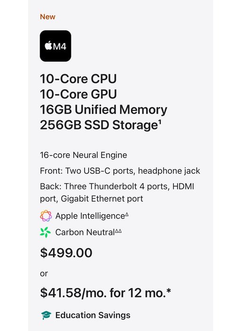Click the 256GB SSD Storage heading
Image resolution: width=241 pixels, height=331 pixels.
99,125
